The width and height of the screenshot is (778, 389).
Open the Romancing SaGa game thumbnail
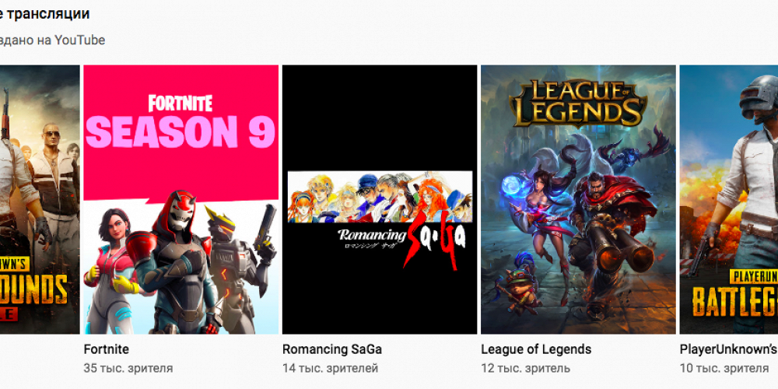[x=380, y=199]
